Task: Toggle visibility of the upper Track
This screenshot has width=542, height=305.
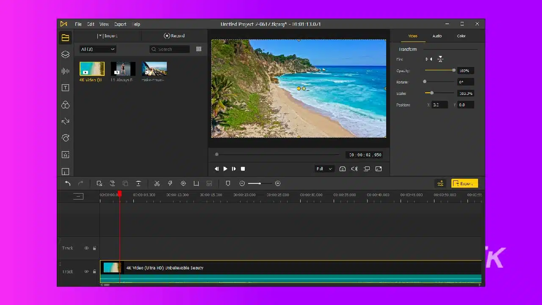Action: tap(87, 248)
